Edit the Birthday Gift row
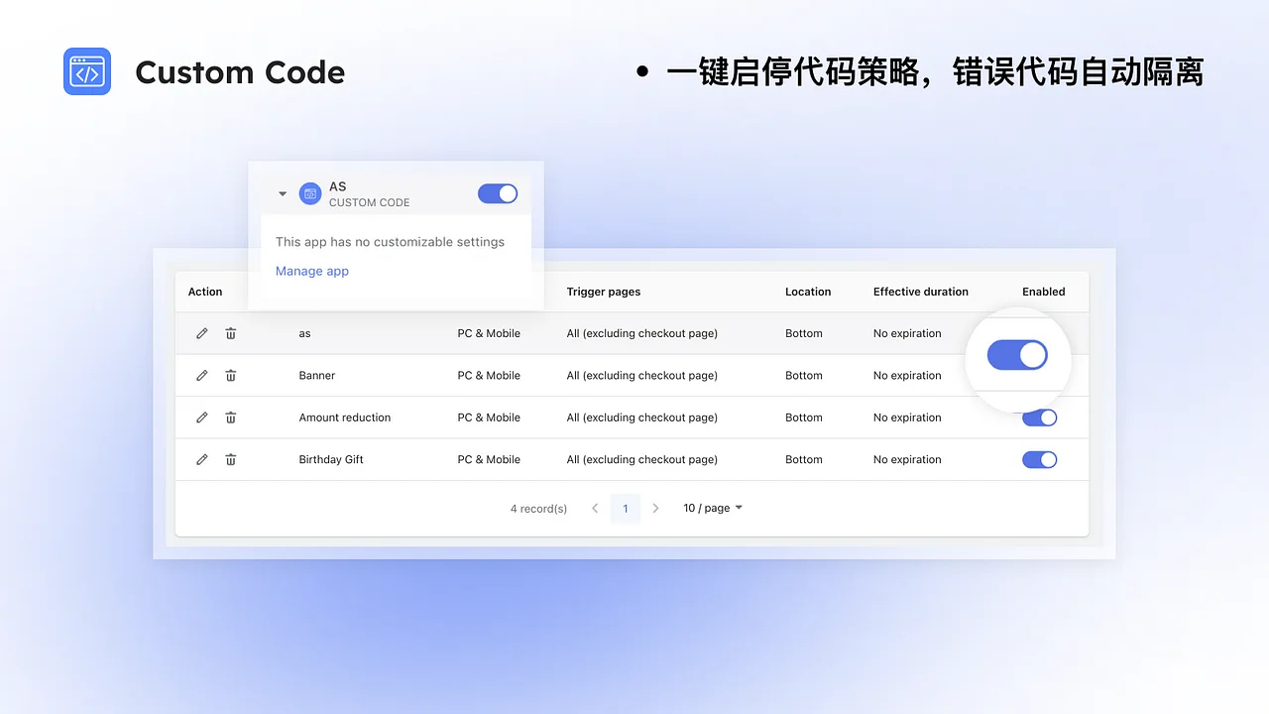1269x714 pixels. 202,459
